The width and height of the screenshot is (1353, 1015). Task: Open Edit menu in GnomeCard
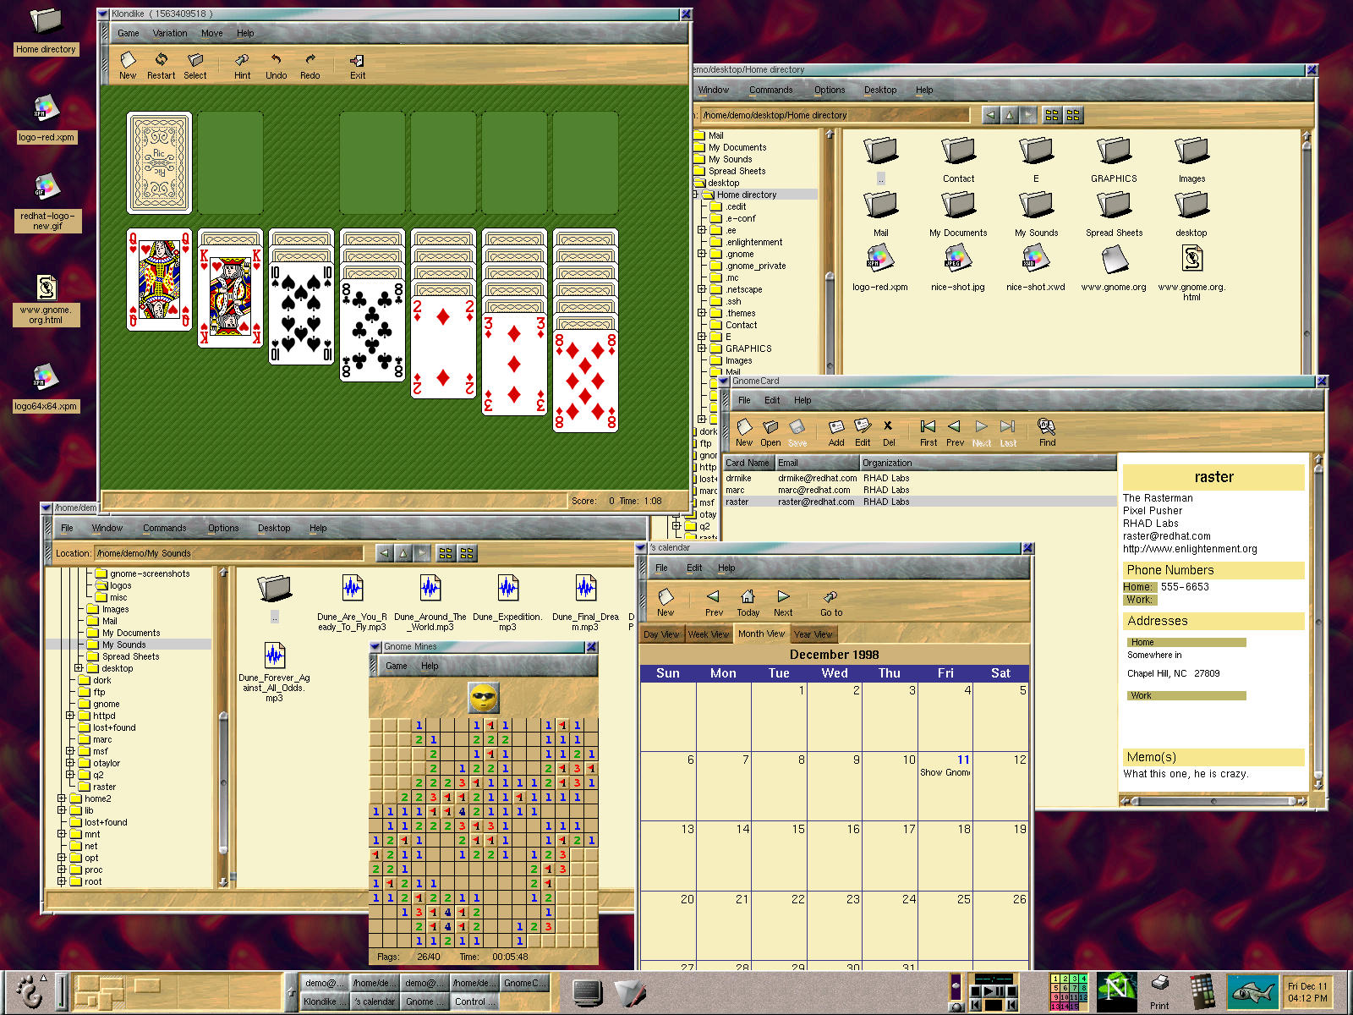coord(772,400)
